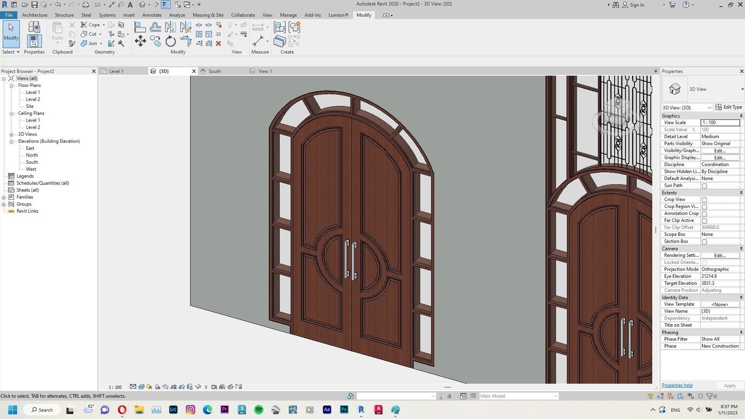Expand the 3D Views node in Project Browser
Screen dimensions: 745x419
11,134
